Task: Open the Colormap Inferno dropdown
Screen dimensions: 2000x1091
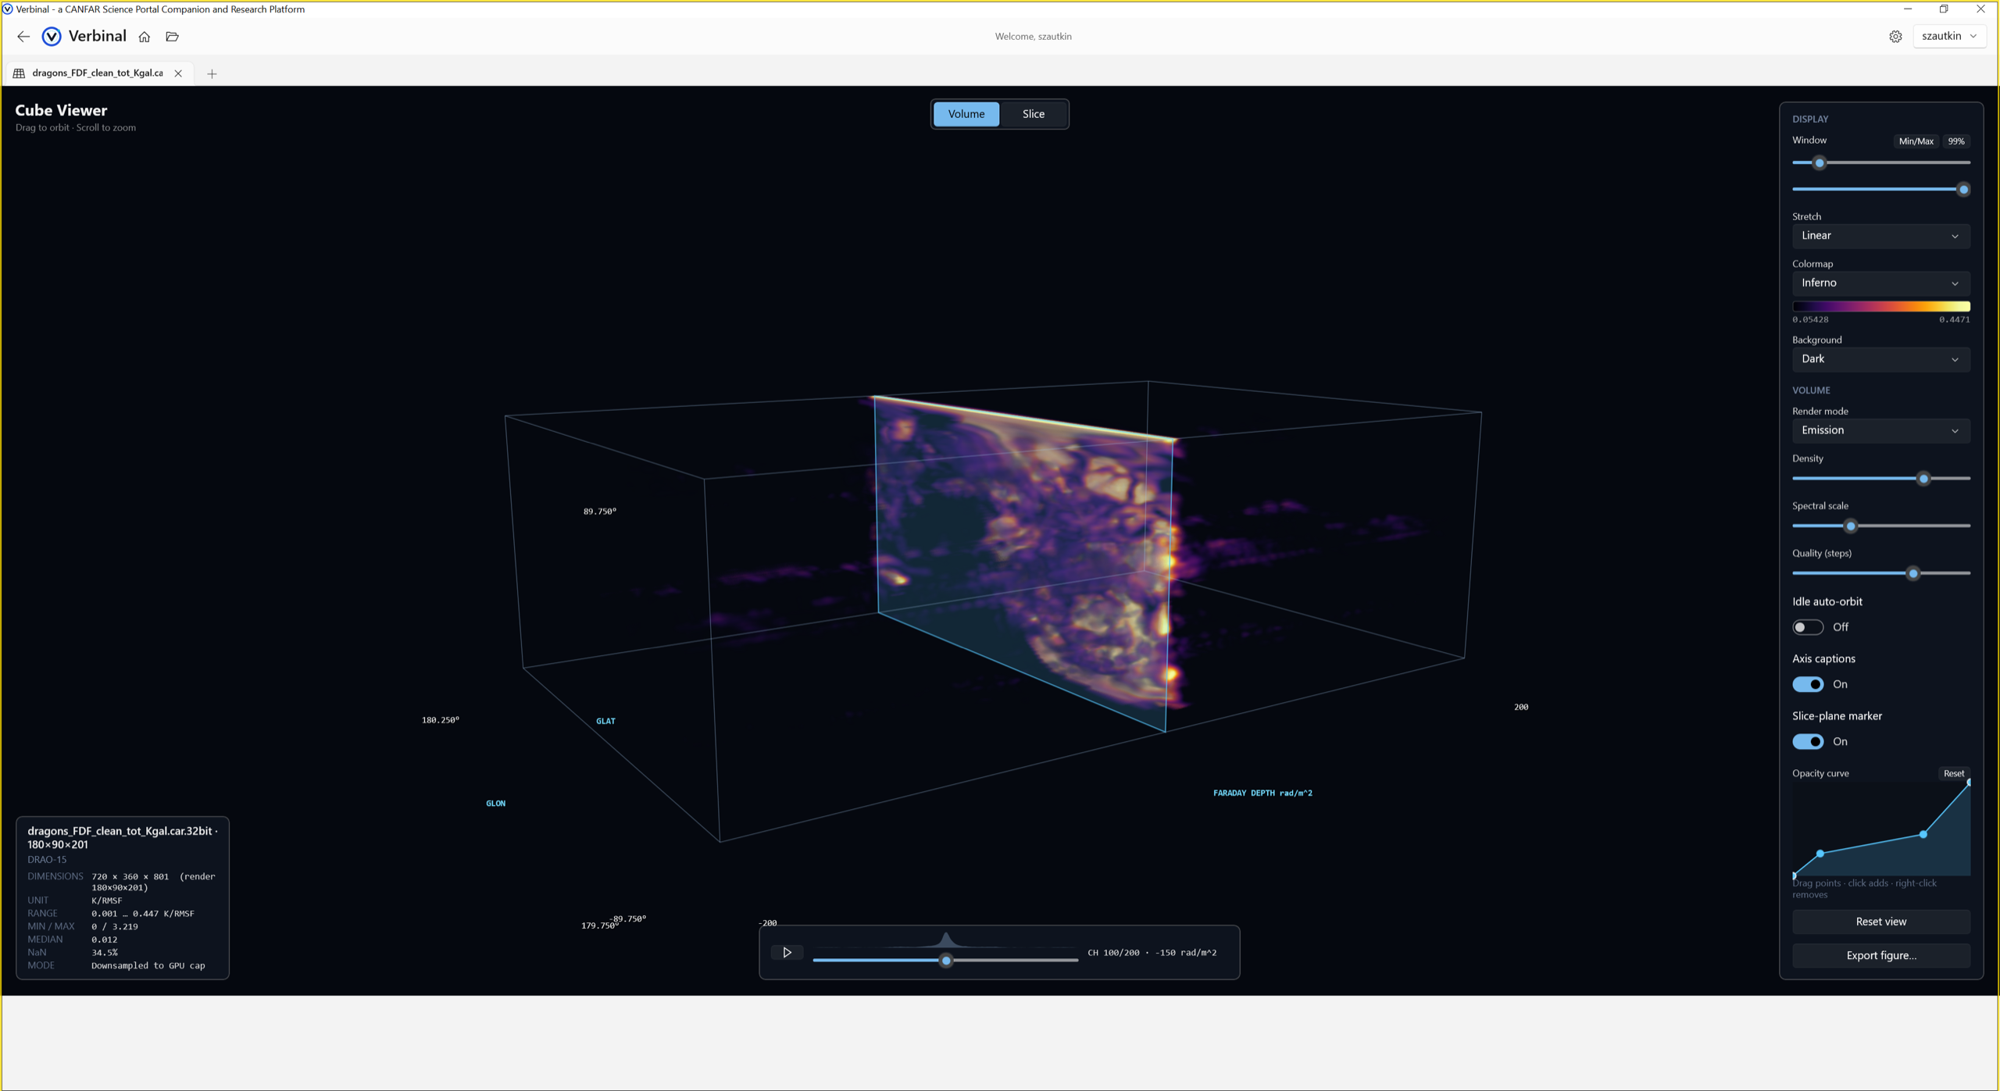Action: [x=1880, y=283]
